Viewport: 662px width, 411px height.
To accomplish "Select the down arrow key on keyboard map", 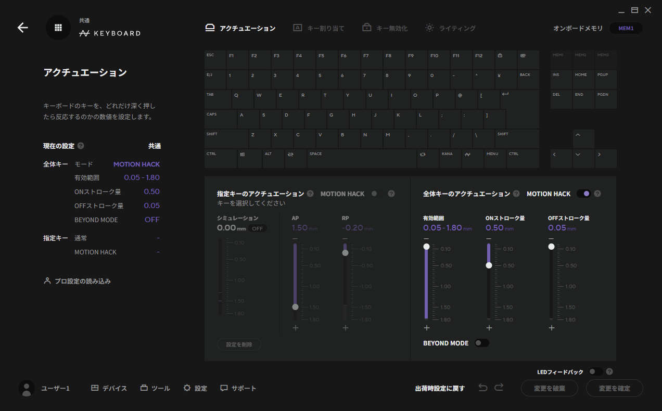I will click(x=583, y=159).
